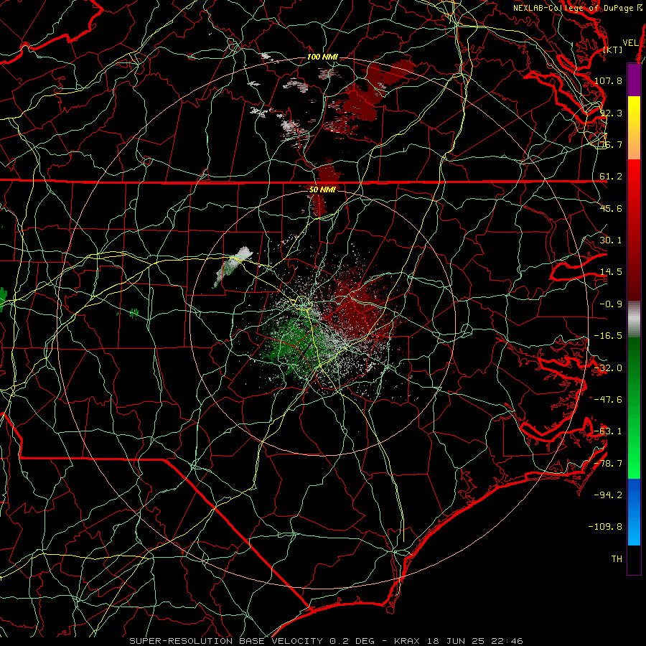Click the TH threshold label in legend

point(617,559)
